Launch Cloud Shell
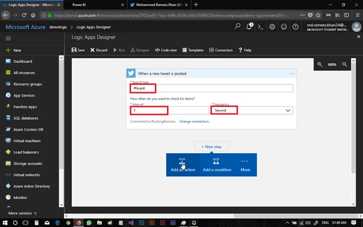The height and width of the screenshot is (227, 363). (x=260, y=27)
